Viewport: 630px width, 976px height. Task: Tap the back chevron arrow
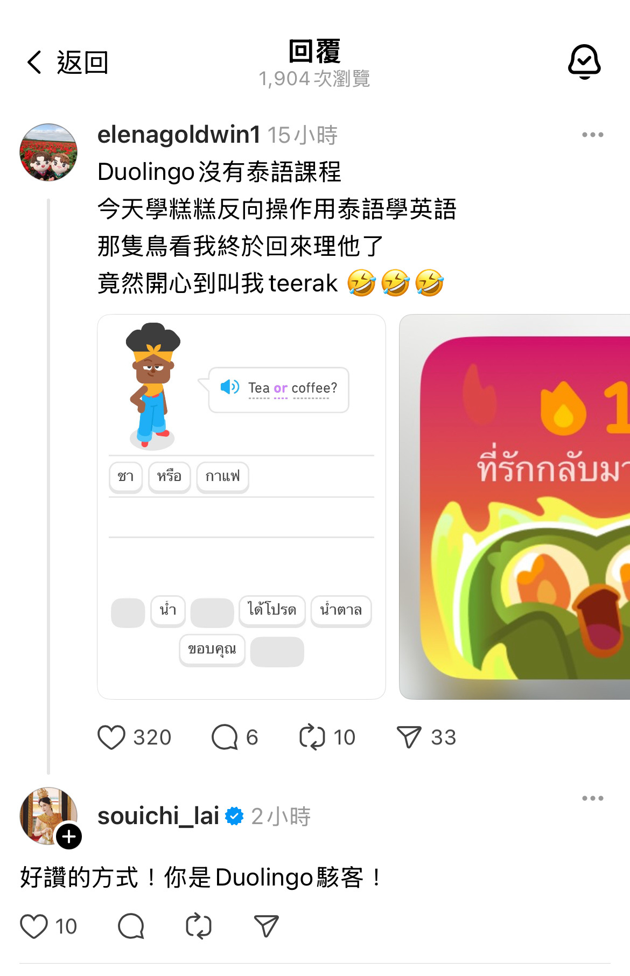[x=34, y=62]
